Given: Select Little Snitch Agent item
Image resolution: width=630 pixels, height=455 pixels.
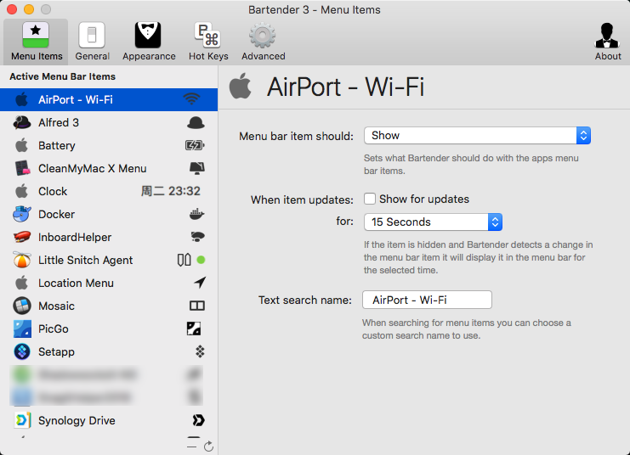Looking at the screenshot, I should (x=109, y=260).
